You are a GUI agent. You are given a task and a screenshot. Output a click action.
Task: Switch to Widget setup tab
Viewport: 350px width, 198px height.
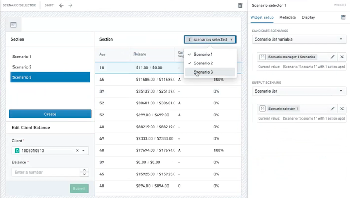click(262, 17)
